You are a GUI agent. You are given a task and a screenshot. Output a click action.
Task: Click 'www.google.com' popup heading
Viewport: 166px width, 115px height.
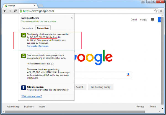30,18
